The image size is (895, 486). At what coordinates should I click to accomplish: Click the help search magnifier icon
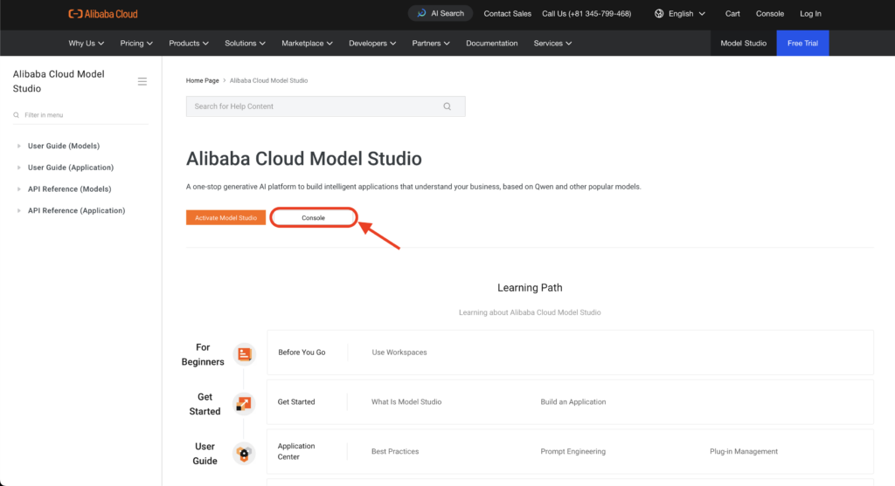[447, 106]
